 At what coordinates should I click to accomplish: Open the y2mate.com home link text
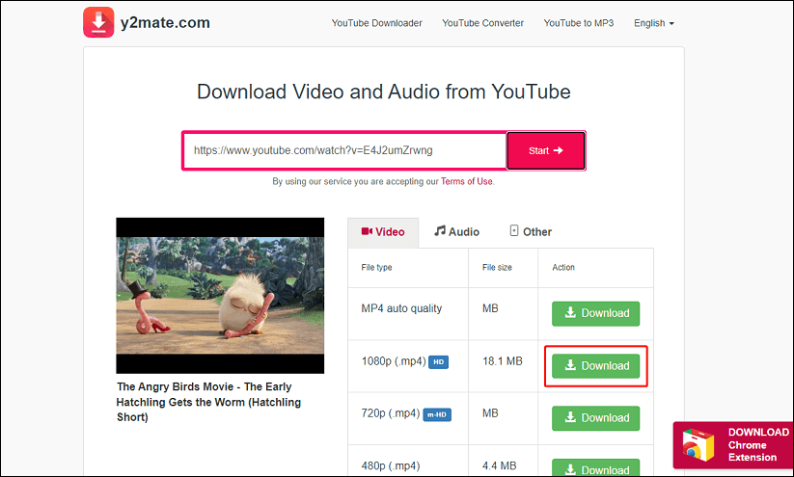pos(165,23)
